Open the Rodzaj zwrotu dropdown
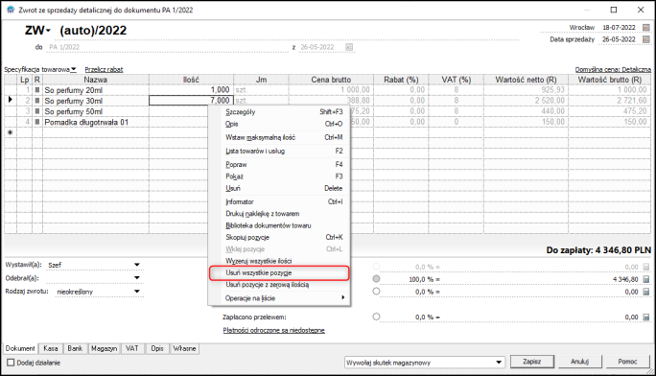Screen dimensions: 656x376 [137, 292]
